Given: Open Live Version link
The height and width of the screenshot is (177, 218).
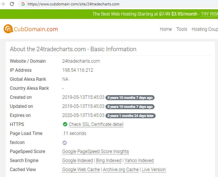Looking at the screenshot, I should click(x=154, y=169).
